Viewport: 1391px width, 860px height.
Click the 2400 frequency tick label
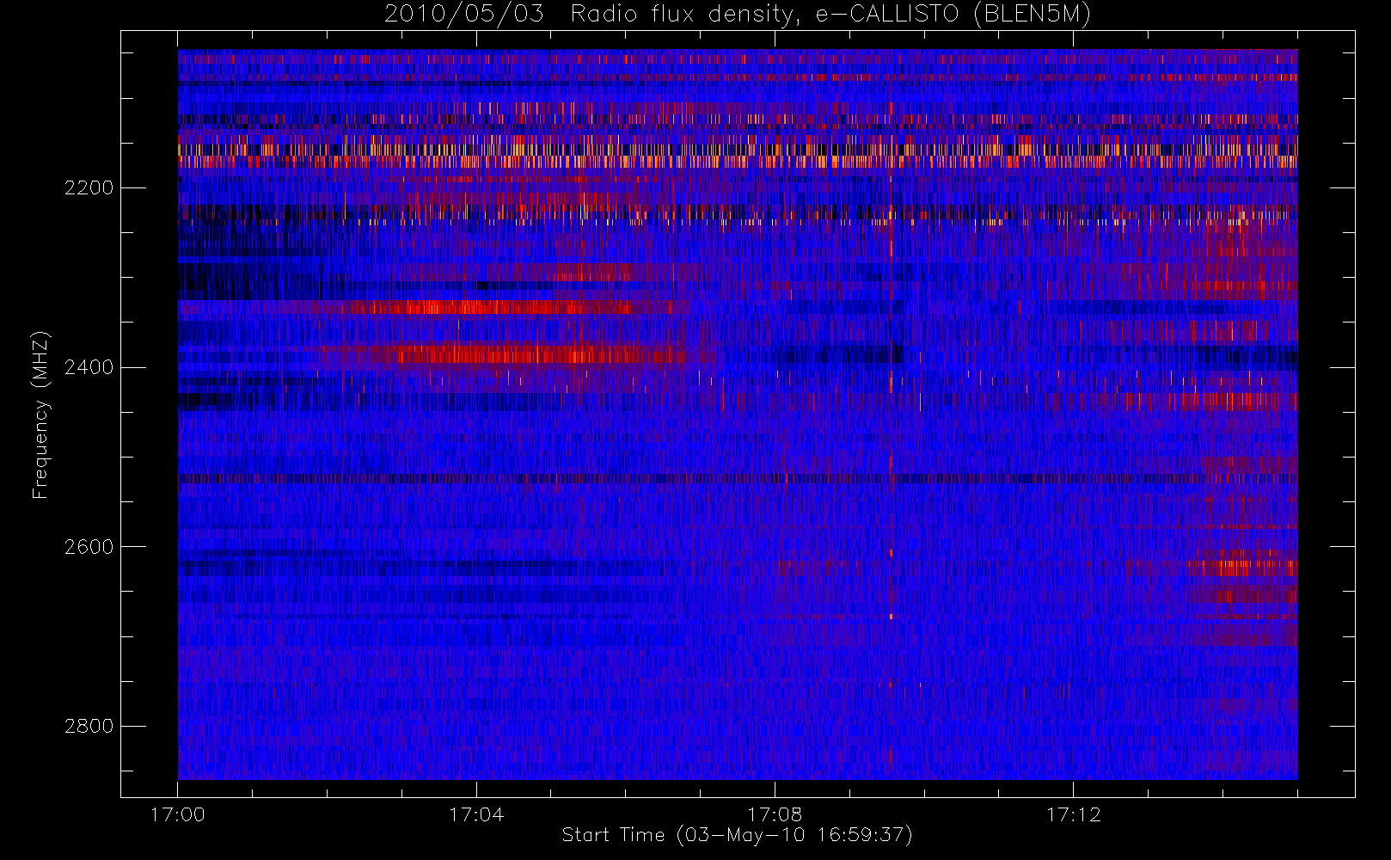89,368
